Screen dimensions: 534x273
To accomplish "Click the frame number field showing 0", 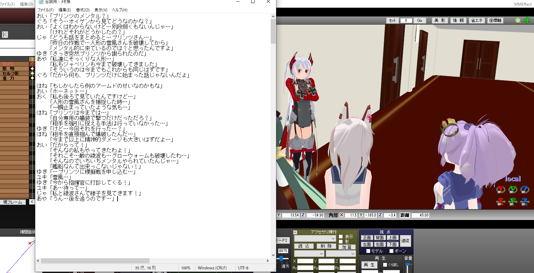I will point(406,20).
